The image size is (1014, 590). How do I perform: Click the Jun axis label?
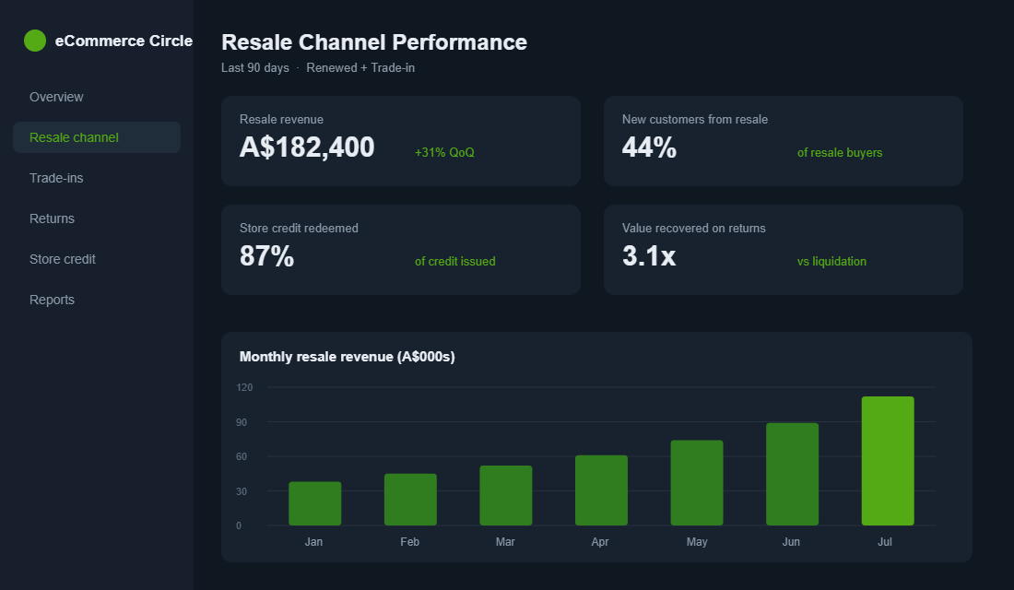coord(791,542)
